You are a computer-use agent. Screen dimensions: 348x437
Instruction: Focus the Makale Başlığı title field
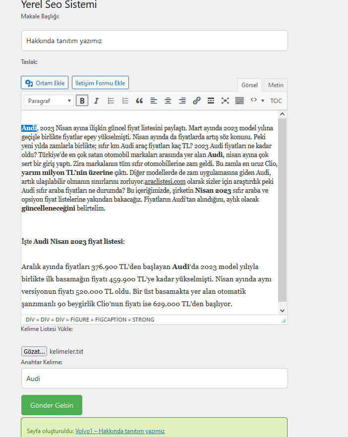click(155, 41)
